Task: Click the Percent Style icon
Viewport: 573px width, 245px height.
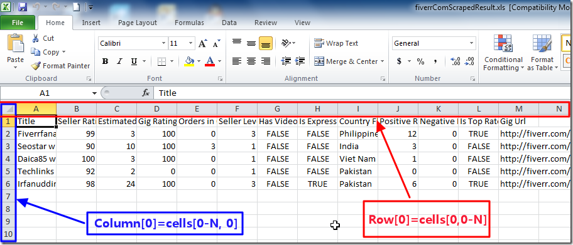Action: pos(420,61)
